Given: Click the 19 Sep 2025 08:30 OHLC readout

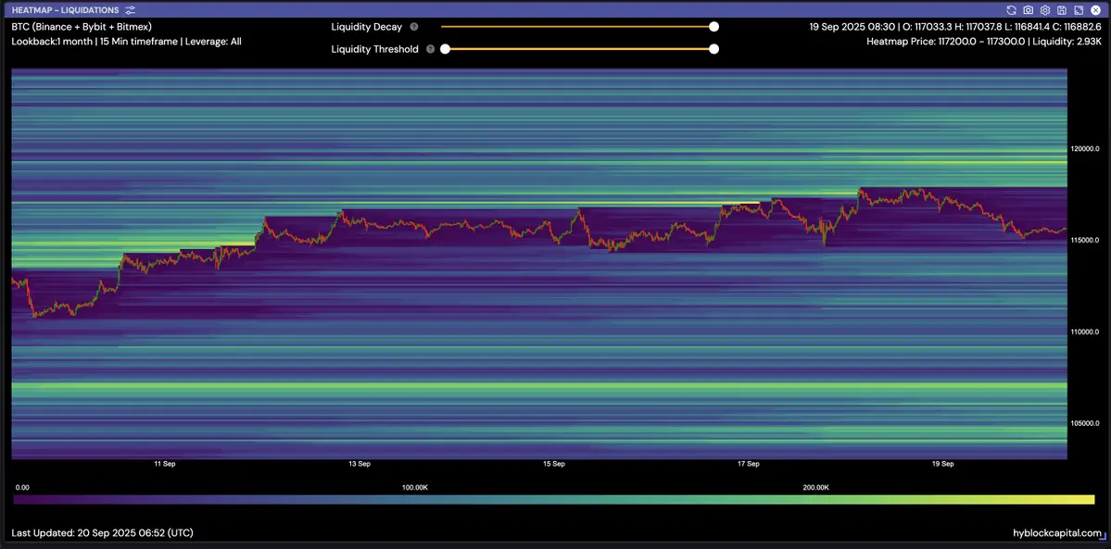Looking at the screenshot, I should 956,26.
